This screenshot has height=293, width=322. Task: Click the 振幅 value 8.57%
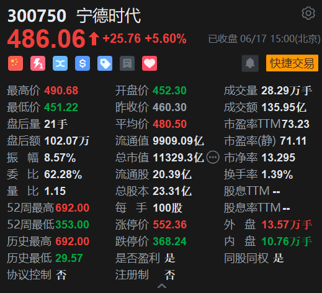click(60, 158)
